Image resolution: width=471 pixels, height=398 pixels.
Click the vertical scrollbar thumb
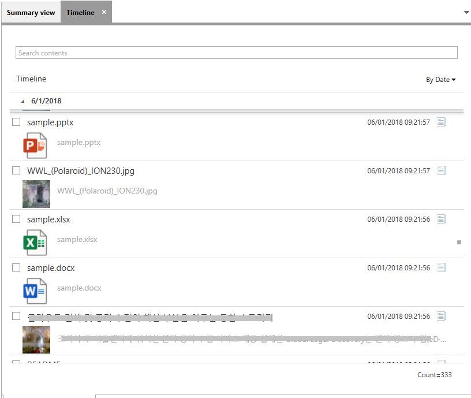click(459, 242)
